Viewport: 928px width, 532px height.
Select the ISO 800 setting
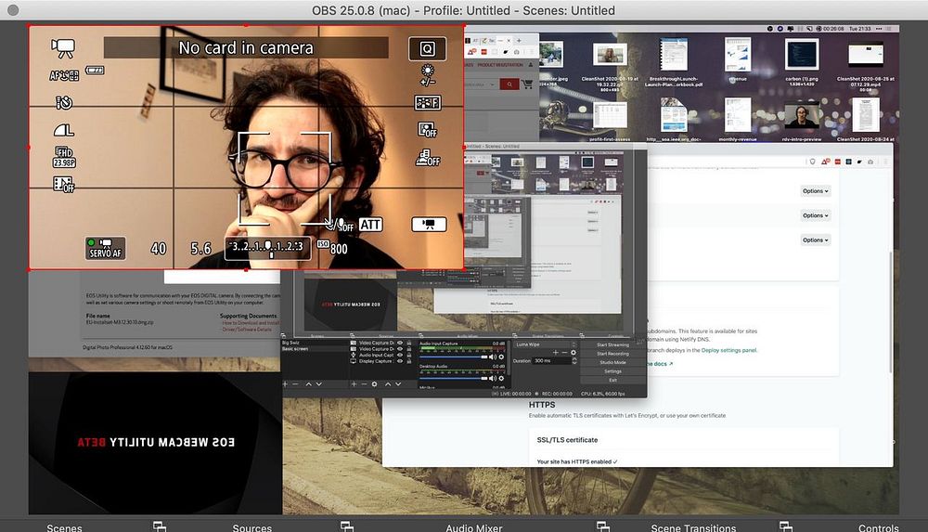[x=332, y=248]
